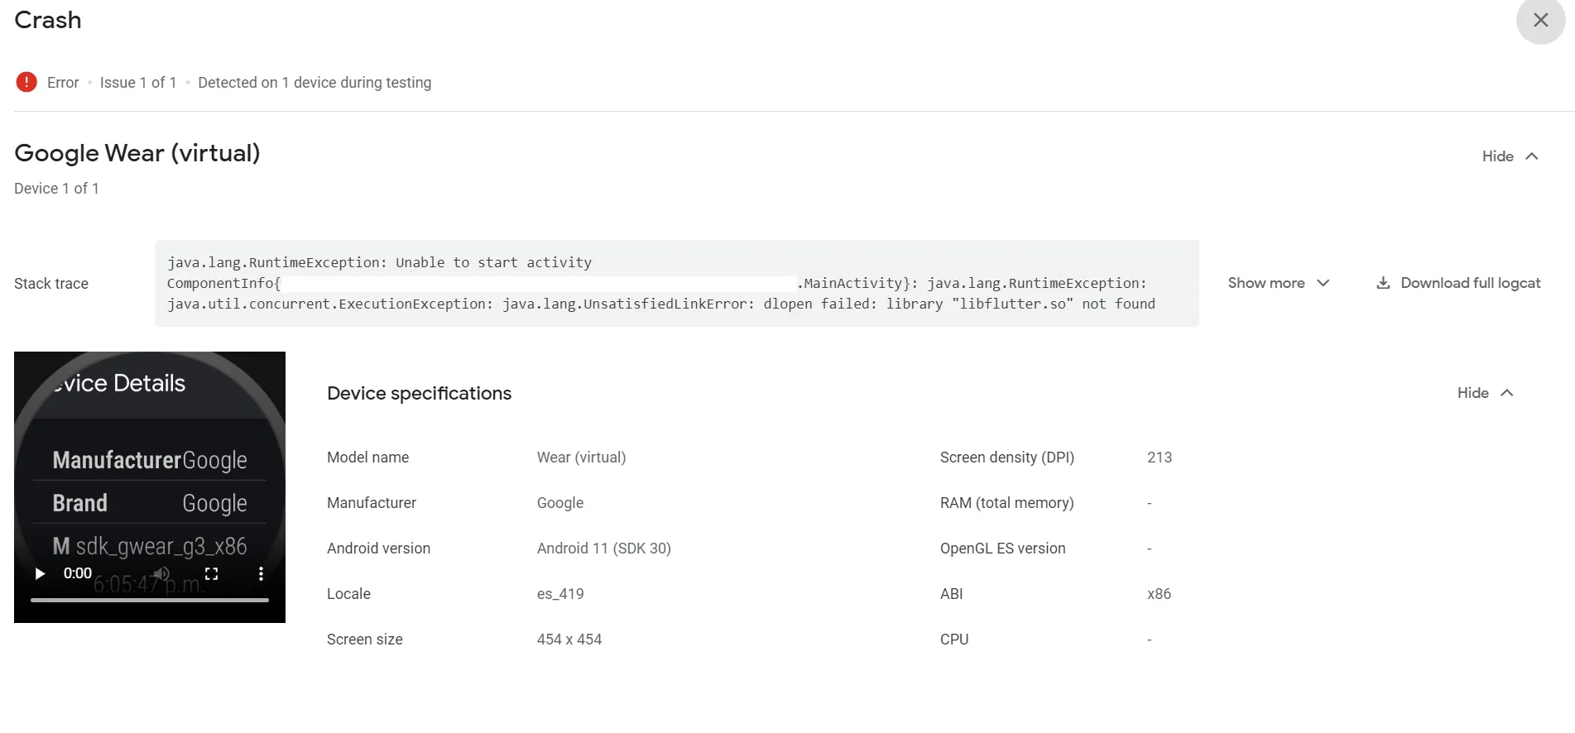The image size is (1575, 733).
Task: Hide the Device specifications section
Action: 1485,393
